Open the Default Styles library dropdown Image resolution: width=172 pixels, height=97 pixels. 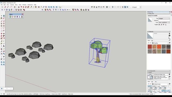(161, 84)
